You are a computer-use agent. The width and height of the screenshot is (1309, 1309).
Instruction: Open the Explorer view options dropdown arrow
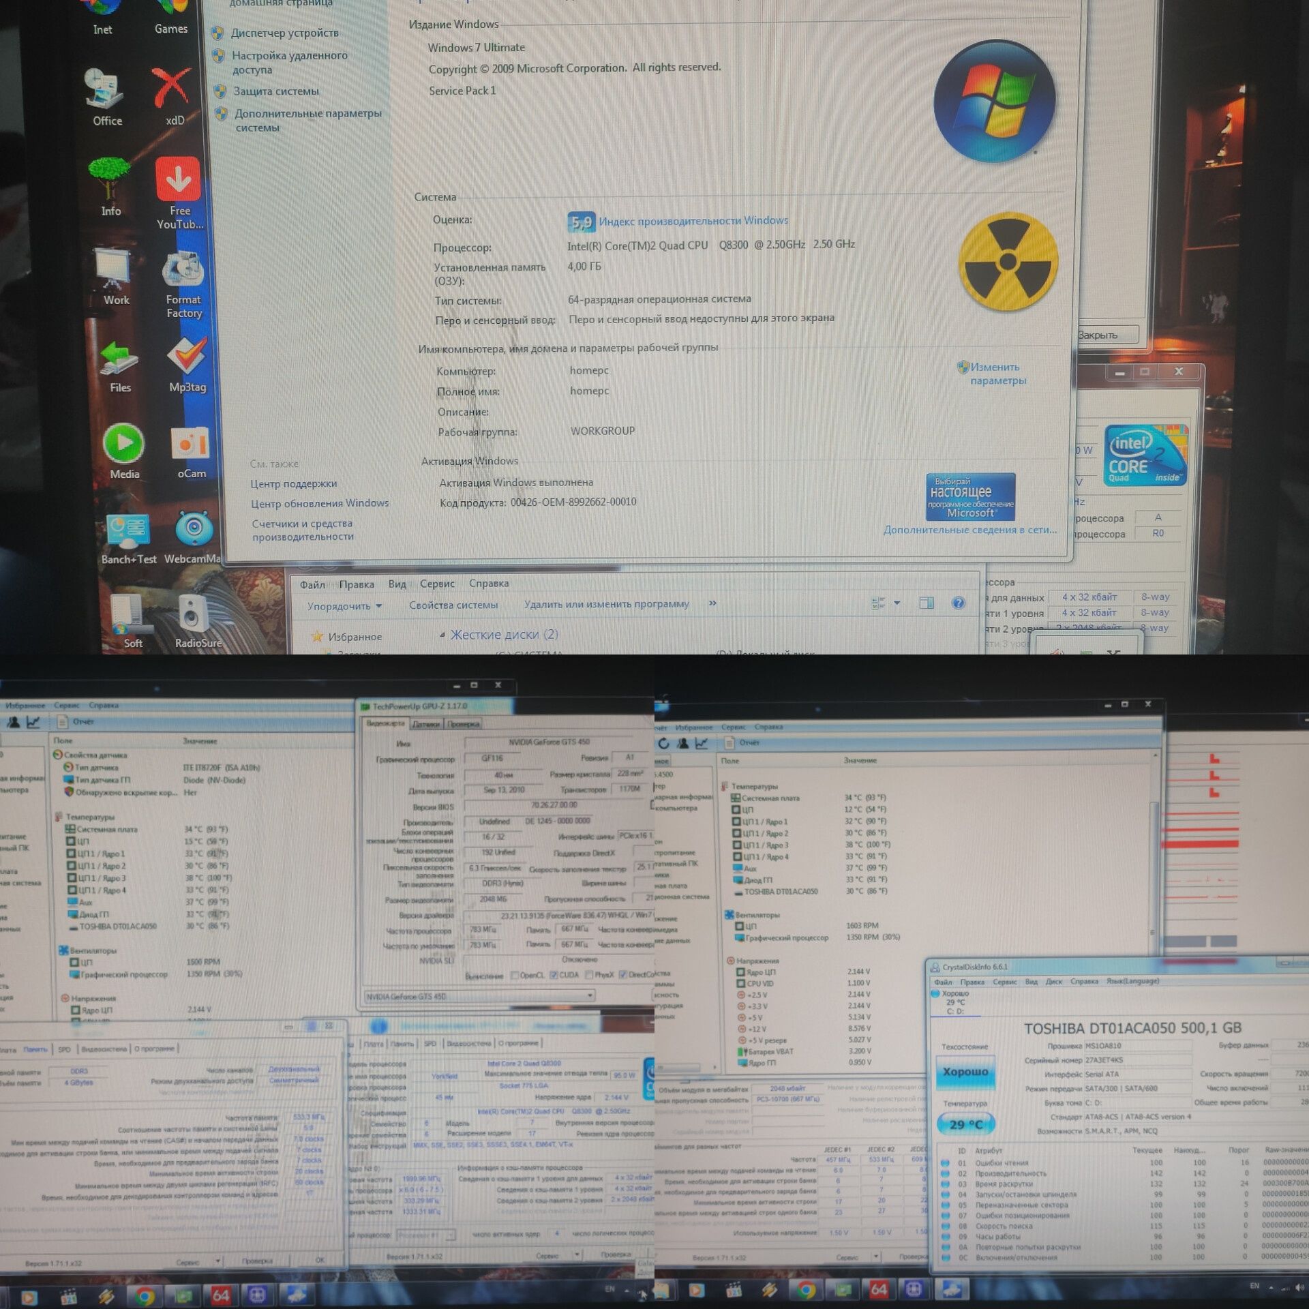(x=897, y=603)
